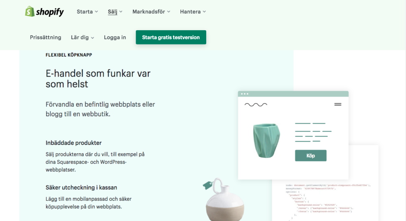Click the Shopify bag logo icon
Viewport: 406px width, 221px height.
point(29,12)
